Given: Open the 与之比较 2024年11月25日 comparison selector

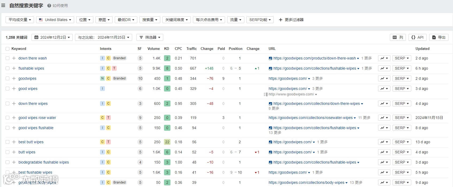Looking at the screenshot, I should pos(104,37).
